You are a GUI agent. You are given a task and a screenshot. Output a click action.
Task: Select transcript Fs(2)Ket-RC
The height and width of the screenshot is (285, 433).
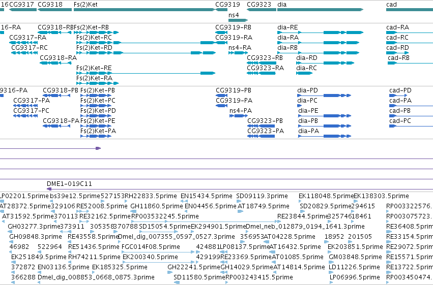(x=94, y=38)
